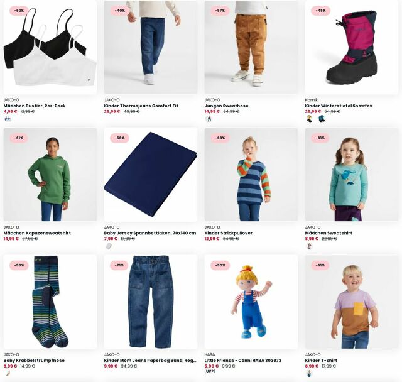Click the -61% badge on Kinder T-Shirt
402x382 pixels.
320,265
